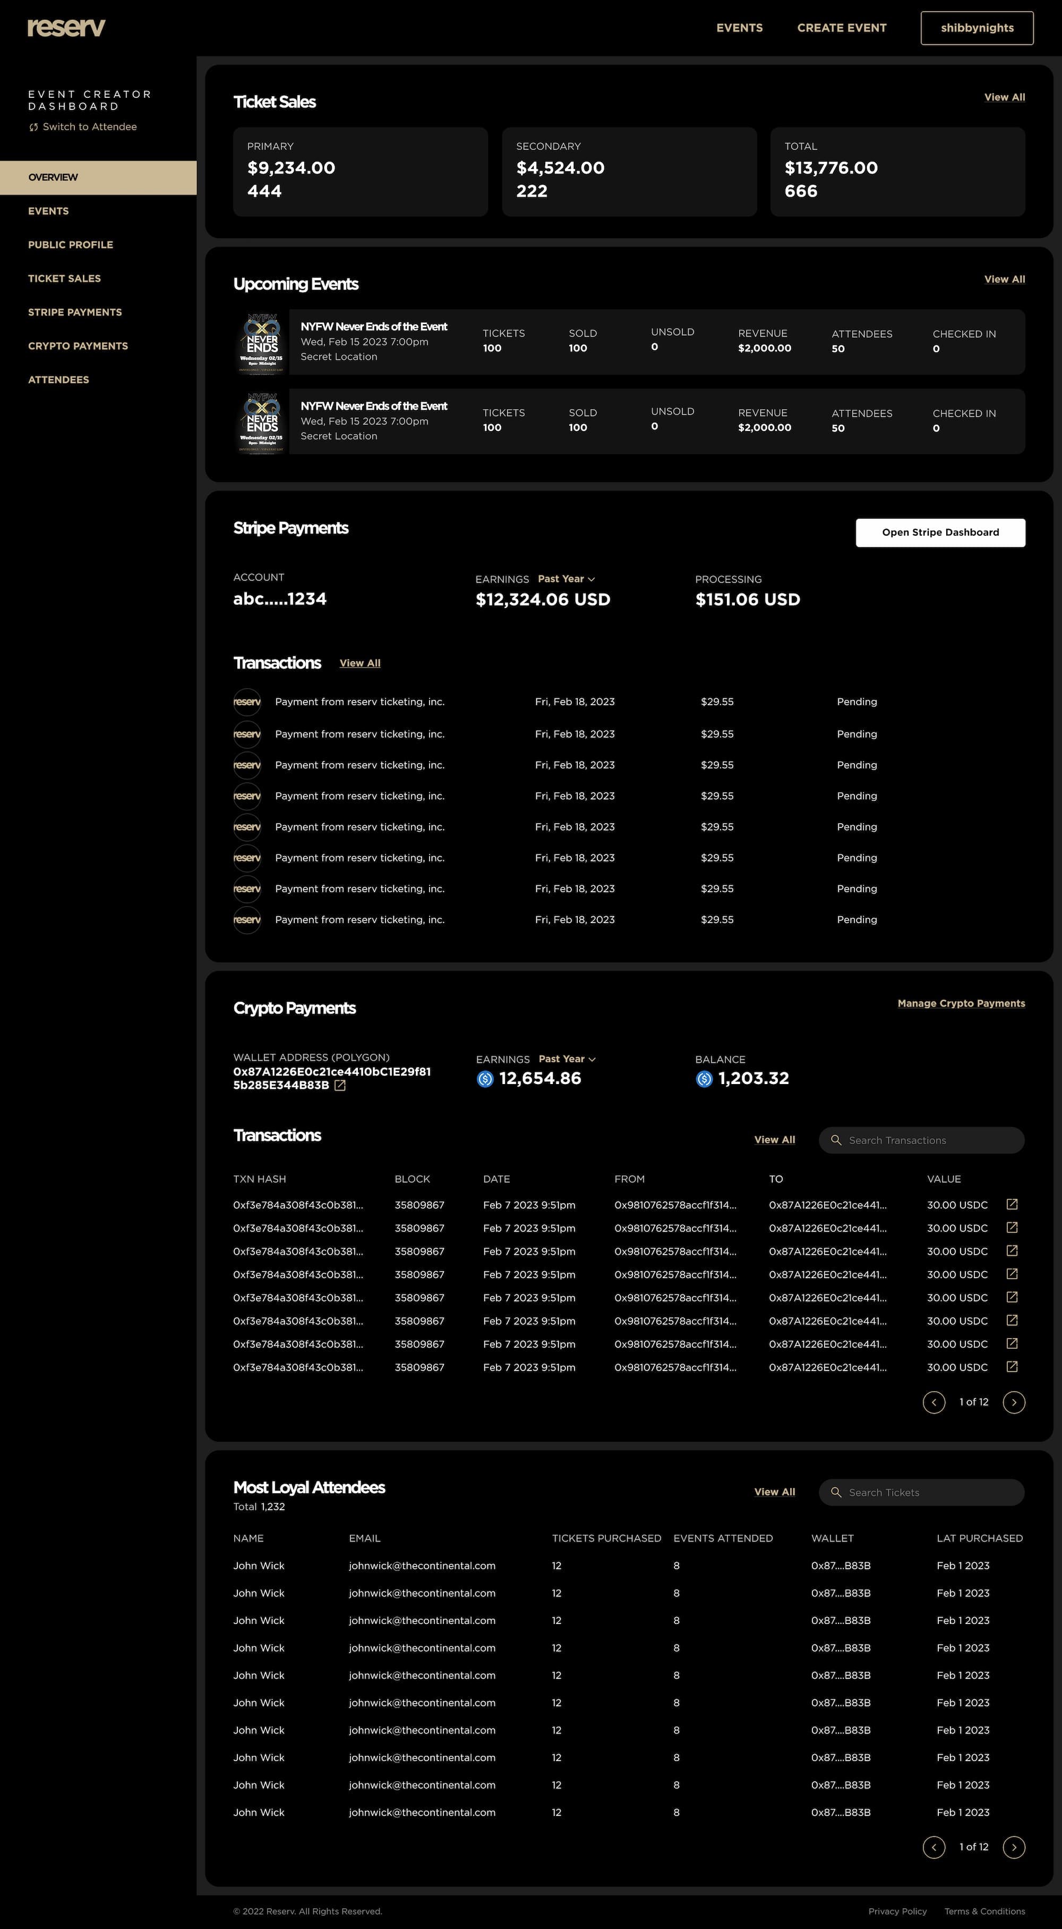Open first crypto transaction external link icon
The height and width of the screenshot is (1929, 1062).
click(x=1012, y=1204)
